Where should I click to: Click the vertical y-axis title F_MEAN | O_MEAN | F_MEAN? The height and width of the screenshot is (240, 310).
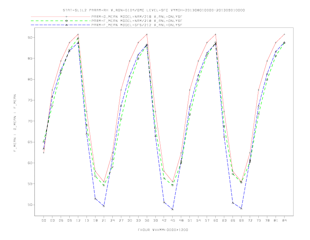click(15, 123)
